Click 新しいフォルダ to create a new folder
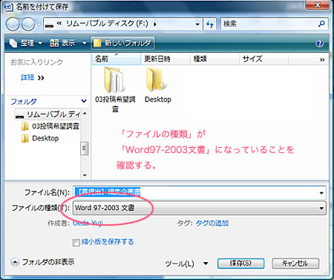Screen dimensions: 334x280 pyautogui.click(x=123, y=43)
